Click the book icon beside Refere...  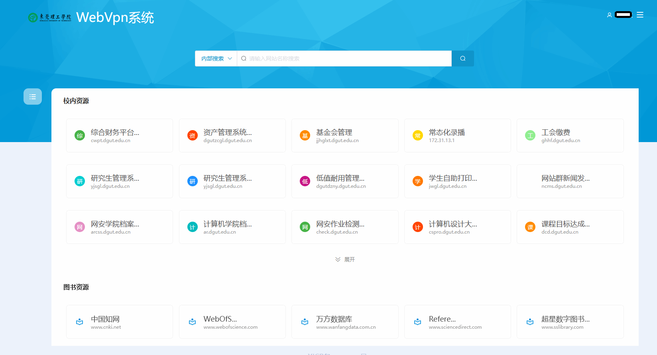tap(418, 322)
